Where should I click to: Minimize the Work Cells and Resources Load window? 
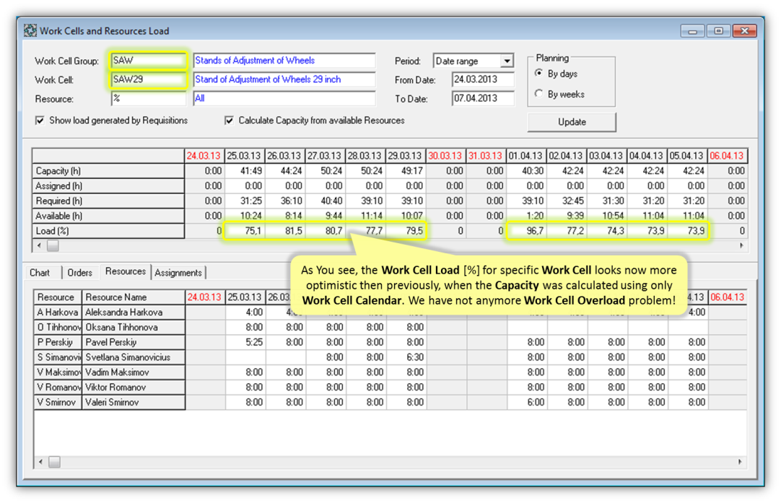[693, 31]
